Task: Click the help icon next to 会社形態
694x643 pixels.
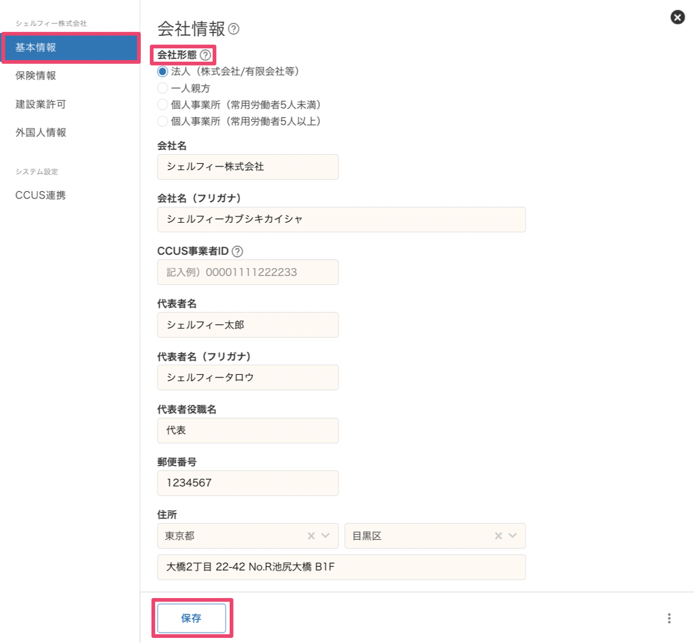Action: pyautogui.click(x=206, y=55)
